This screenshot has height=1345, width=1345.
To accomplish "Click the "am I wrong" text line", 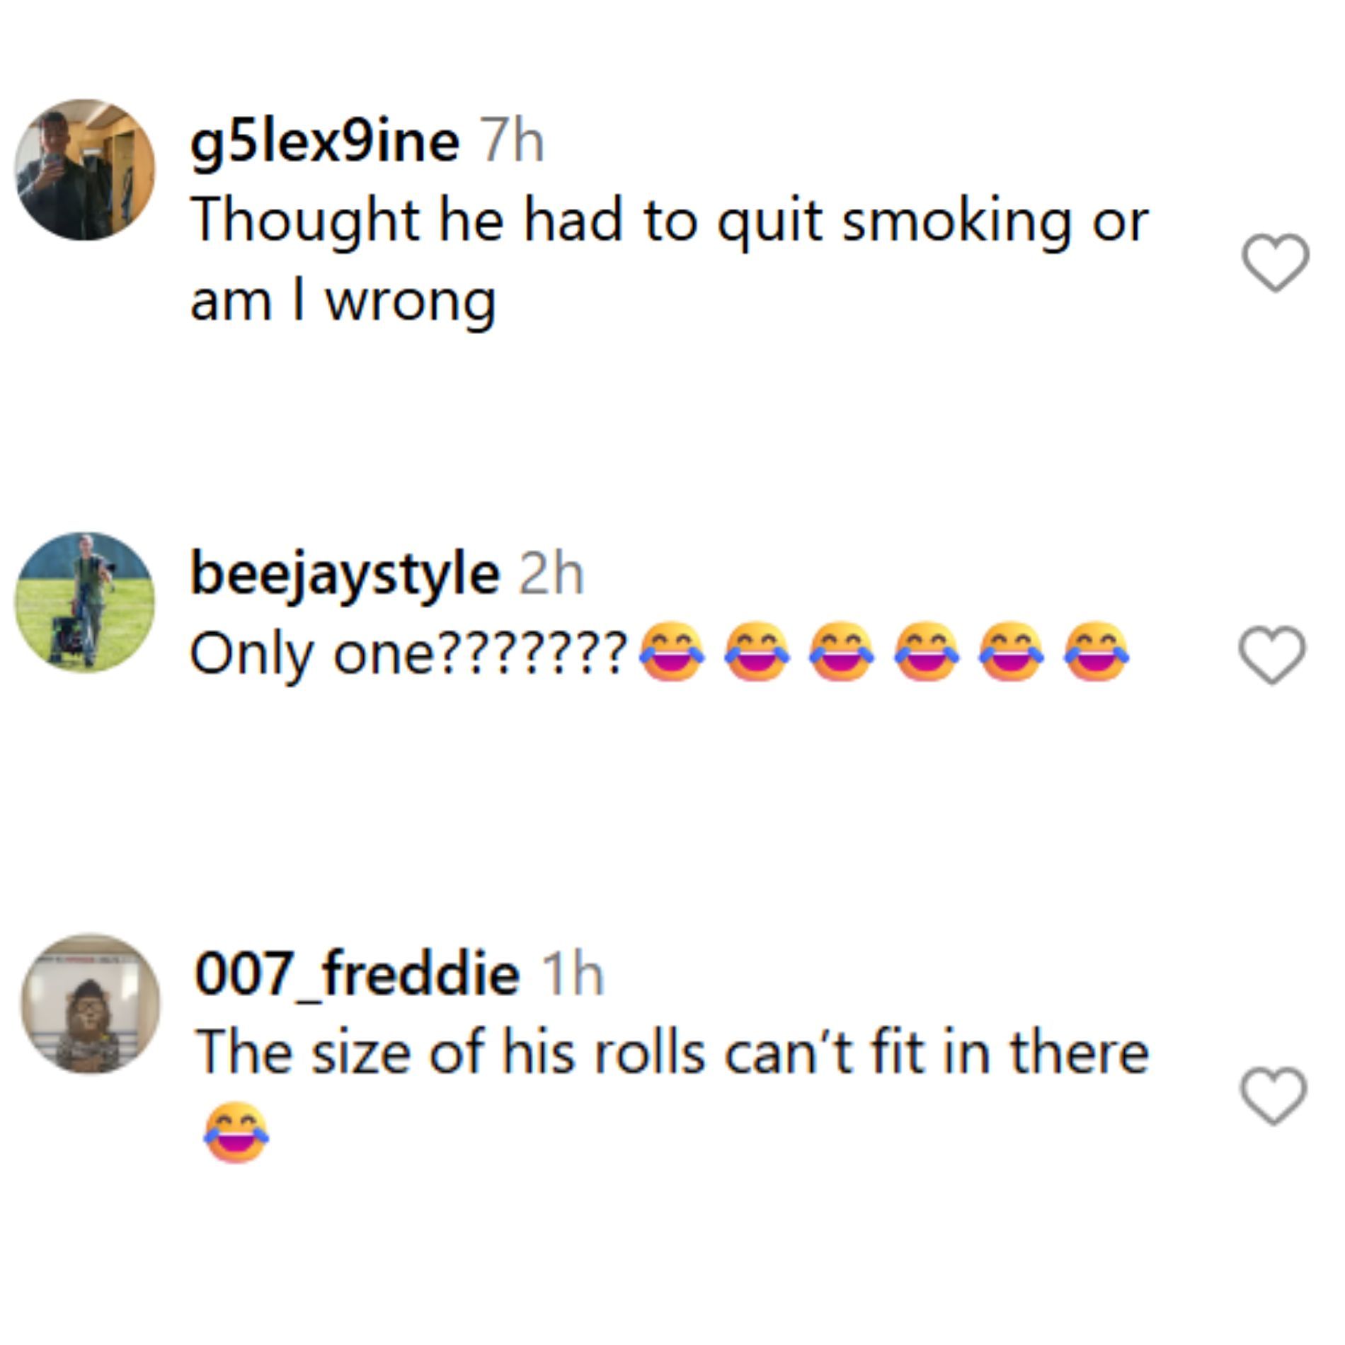I will click(x=343, y=302).
